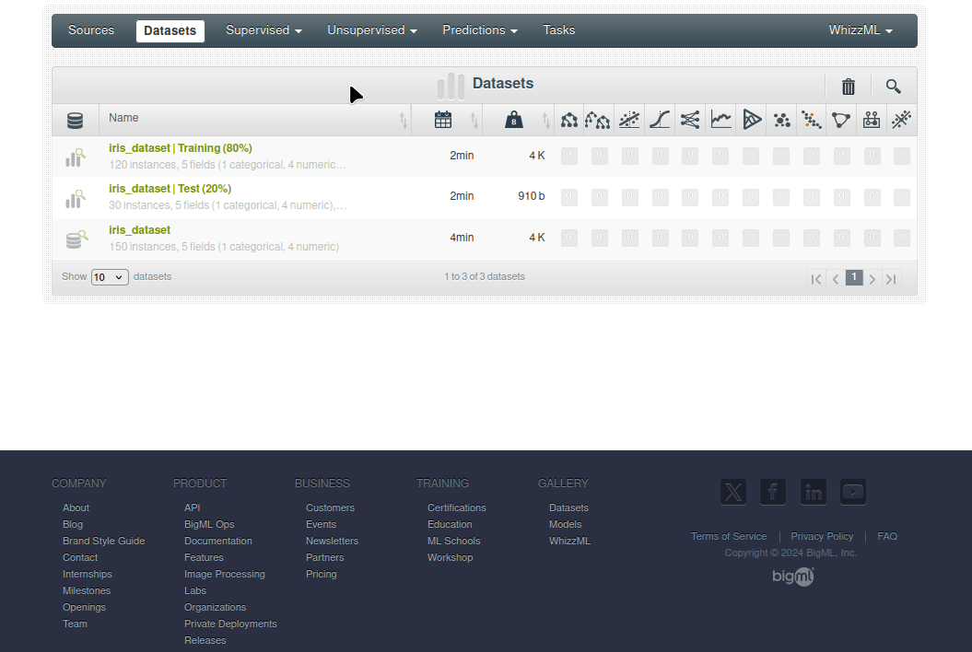Sort datasets by calendar date icon

[x=443, y=120]
